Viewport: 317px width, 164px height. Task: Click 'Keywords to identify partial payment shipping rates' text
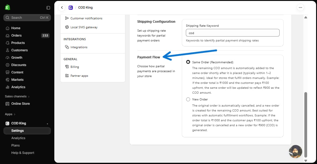tap(222, 41)
